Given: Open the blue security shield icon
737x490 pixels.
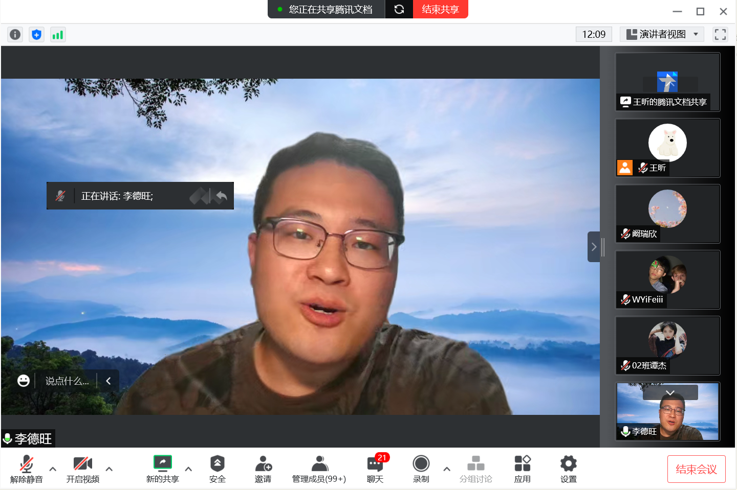Looking at the screenshot, I should coord(36,35).
